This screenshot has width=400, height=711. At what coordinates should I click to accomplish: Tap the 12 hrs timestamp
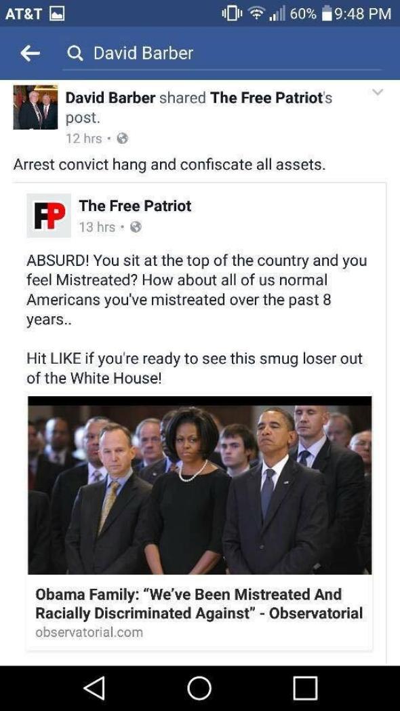[x=84, y=139]
